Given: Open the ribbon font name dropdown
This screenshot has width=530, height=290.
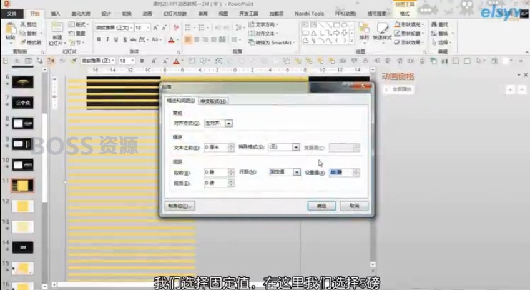Looking at the screenshot, I should (x=131, y=27).
